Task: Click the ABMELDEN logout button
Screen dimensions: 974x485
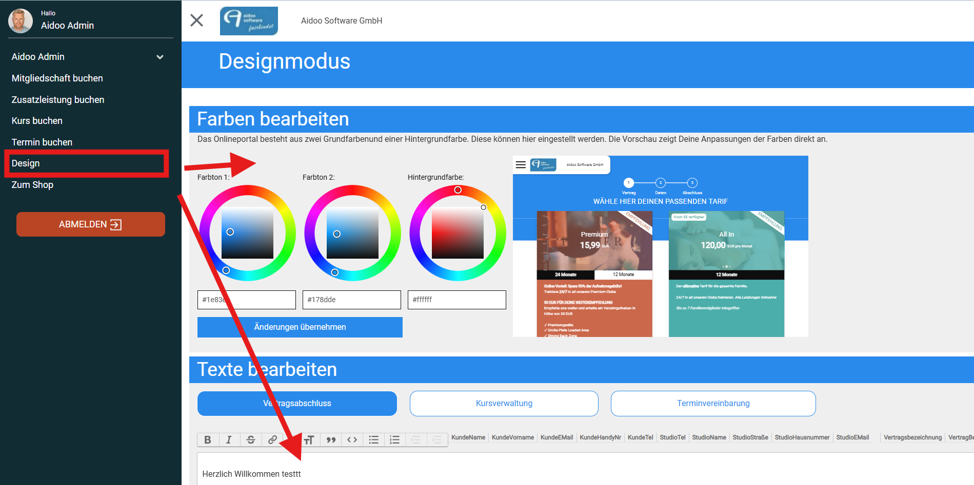Action: click(x=91, y=224)
